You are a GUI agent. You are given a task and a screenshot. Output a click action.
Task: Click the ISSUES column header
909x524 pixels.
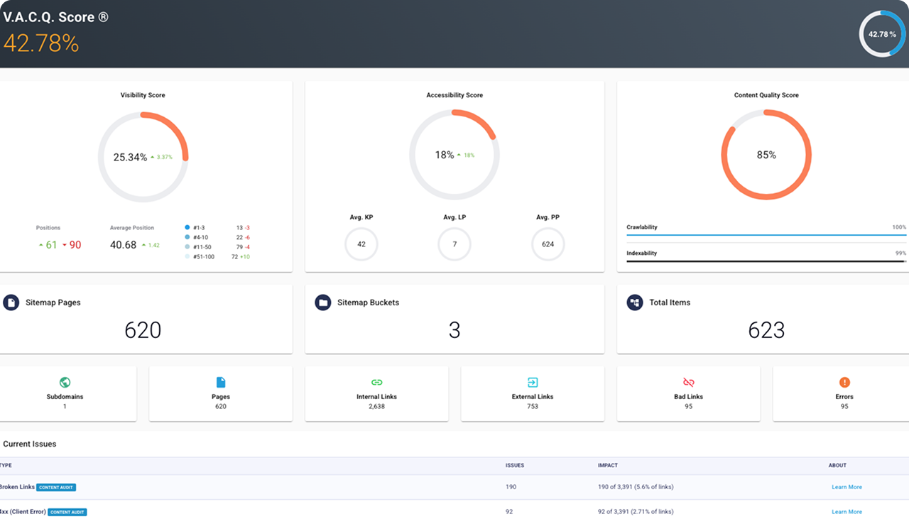click(x=515, y=466)
